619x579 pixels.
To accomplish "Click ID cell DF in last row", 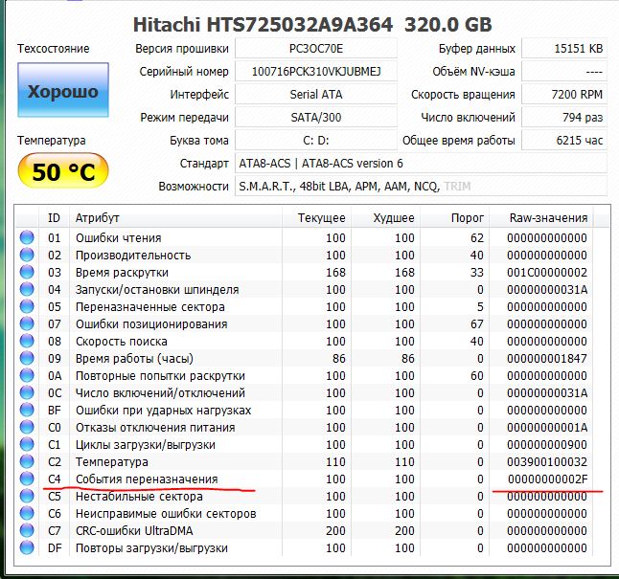I will [x=54, y=547].
